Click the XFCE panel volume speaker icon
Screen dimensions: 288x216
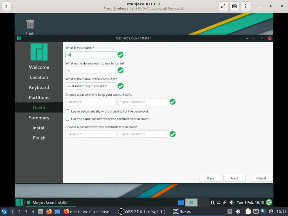[x=231, y=202]
